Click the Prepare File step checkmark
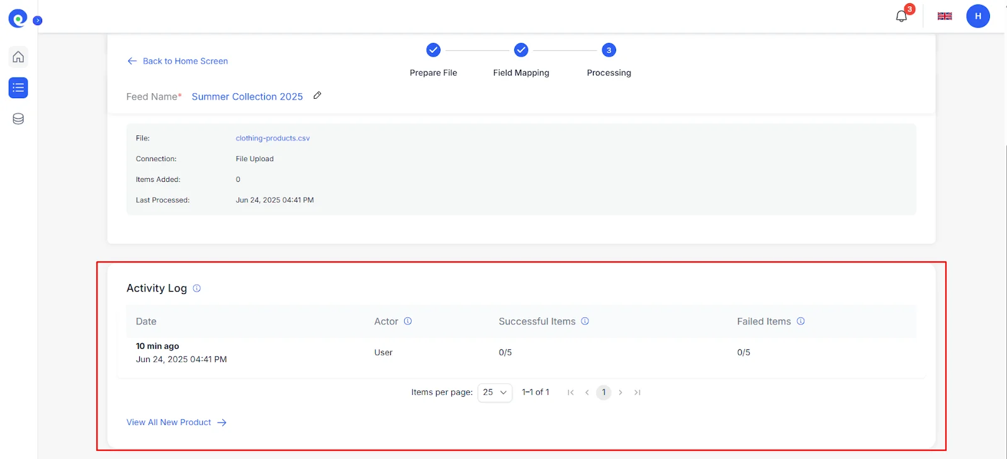Image resolution: width=1007 pixels, height=459 pixels. pyautogui.click(x=433, y=50)
